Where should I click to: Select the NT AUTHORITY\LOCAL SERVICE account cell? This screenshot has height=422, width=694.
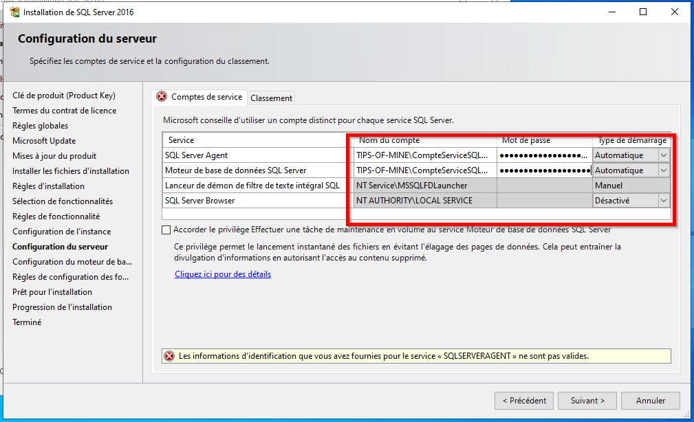point(425,201)
